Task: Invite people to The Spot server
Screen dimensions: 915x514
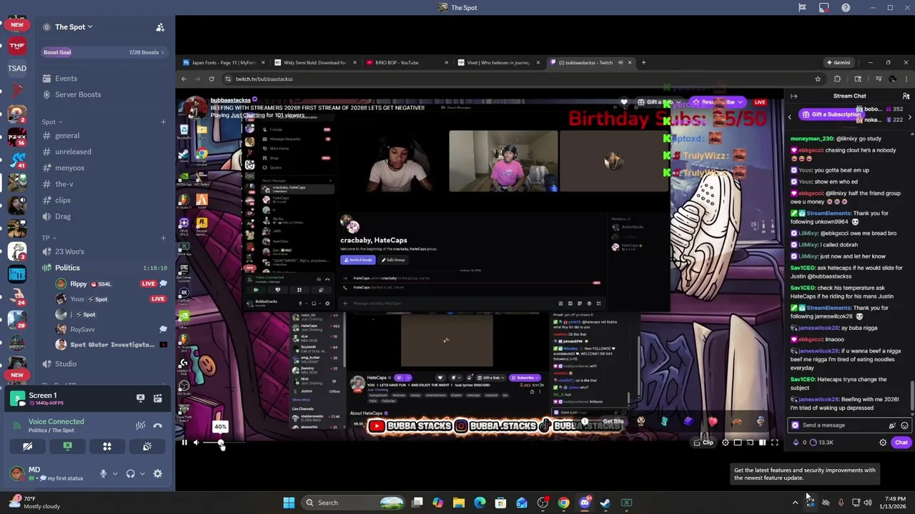Action: pyautogui.click(x=160, y=27)
